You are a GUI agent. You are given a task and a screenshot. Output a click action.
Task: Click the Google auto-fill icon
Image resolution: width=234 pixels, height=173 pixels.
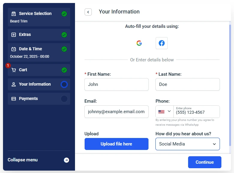pyautogui.click(x=139, y=43)
